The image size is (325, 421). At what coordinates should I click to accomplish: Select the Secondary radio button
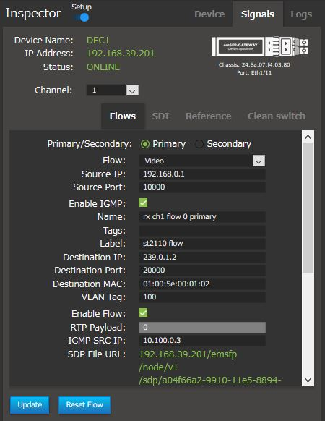pyautogui.click(x=199, y=144)
